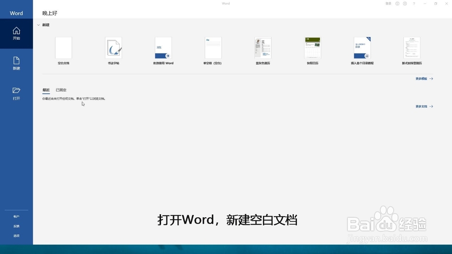Click the 打开 folder icon in sidebar
Image resolution: width=452 pixels, height=254 pixels.
point(16,94)
